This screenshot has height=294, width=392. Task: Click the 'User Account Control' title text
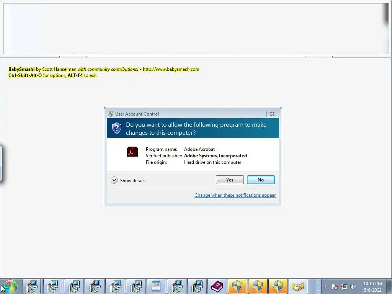click(137, 114)
